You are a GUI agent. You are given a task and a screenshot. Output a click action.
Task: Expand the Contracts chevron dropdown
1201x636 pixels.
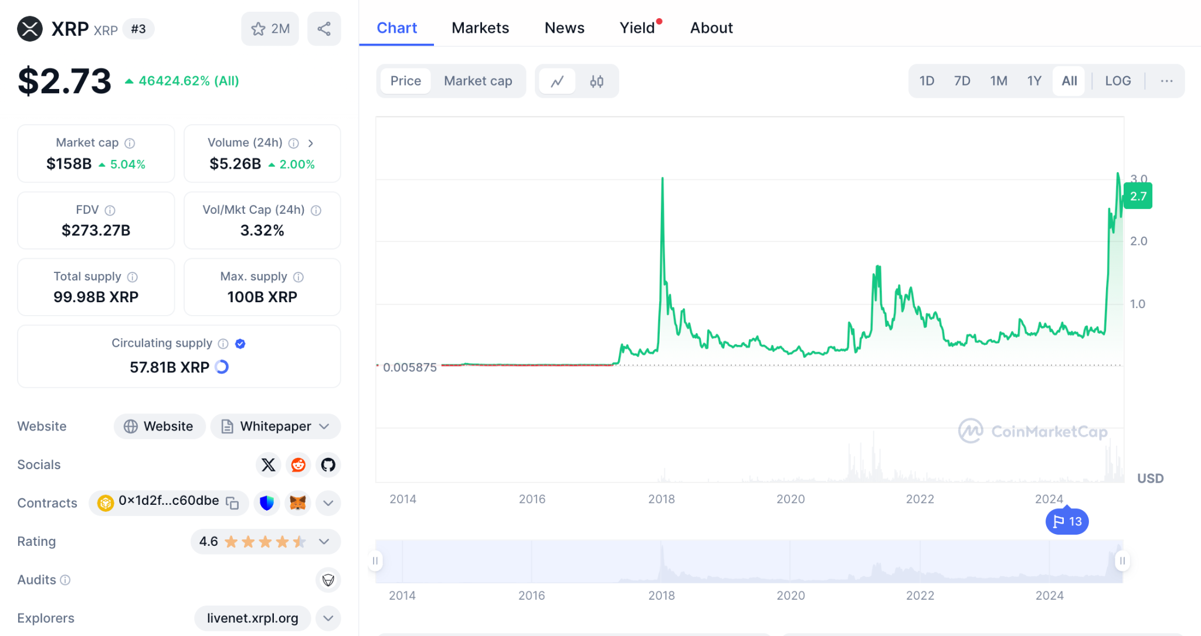(x=328, y=503)
